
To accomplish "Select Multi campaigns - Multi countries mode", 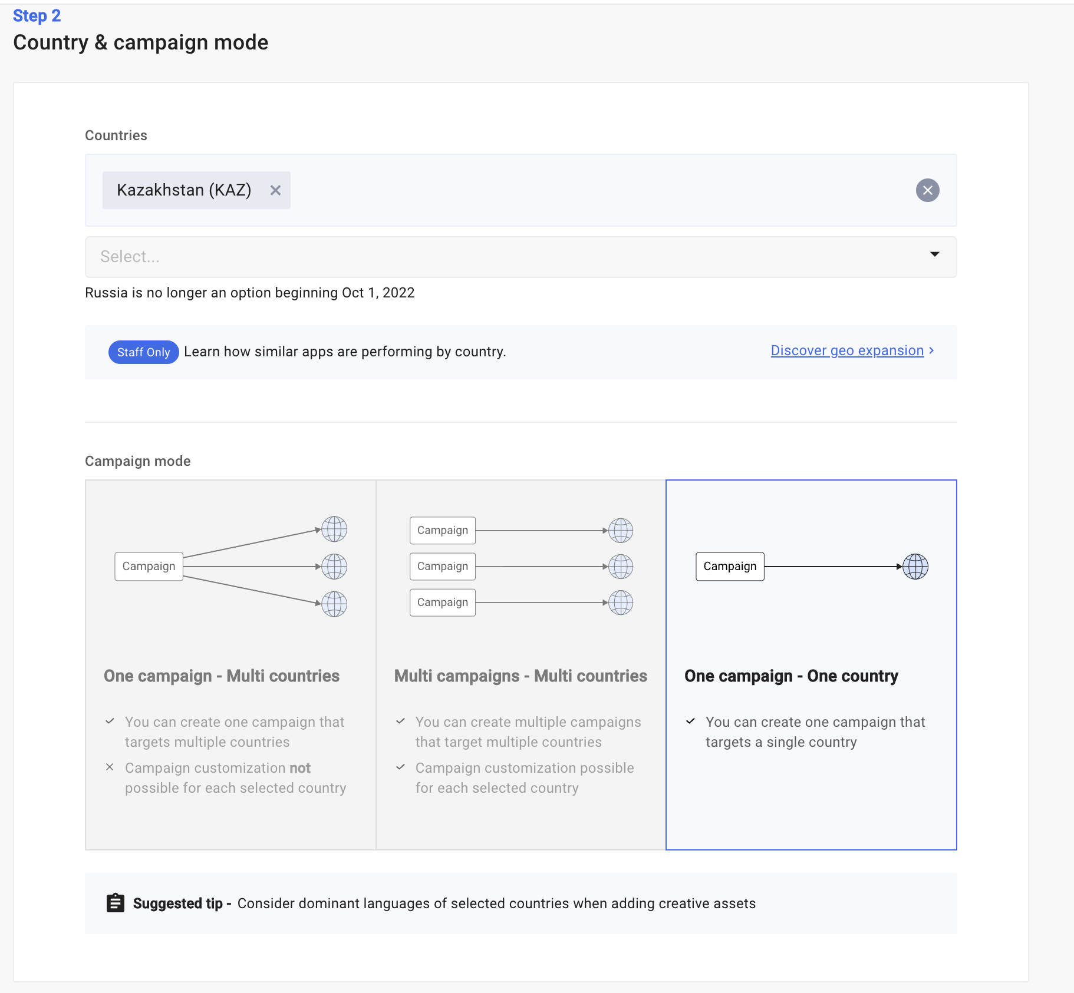I will [520, 664].
